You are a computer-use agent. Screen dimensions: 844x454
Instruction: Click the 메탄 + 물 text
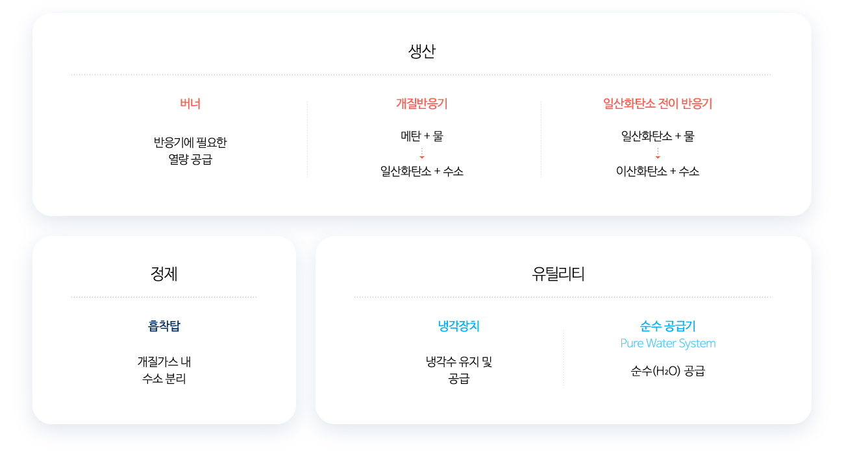pos(422,136)
